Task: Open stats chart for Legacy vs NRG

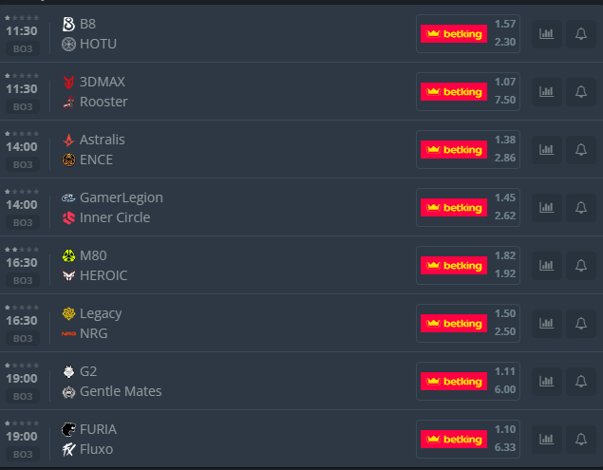Action: 546,324
